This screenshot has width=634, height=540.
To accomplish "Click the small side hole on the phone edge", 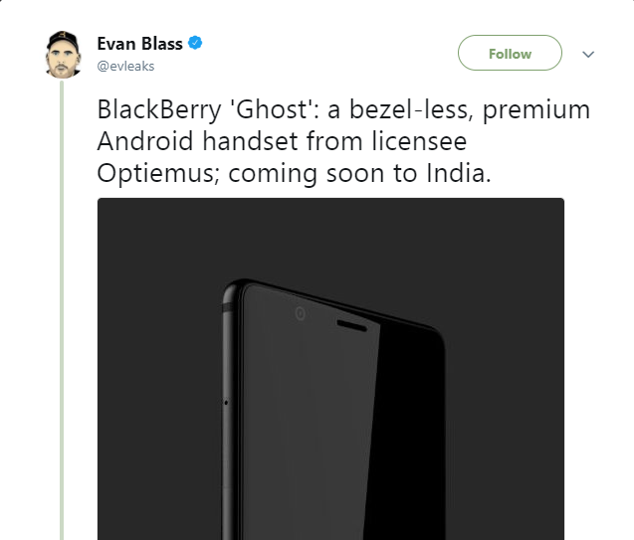I will click(x=226, y=403).
